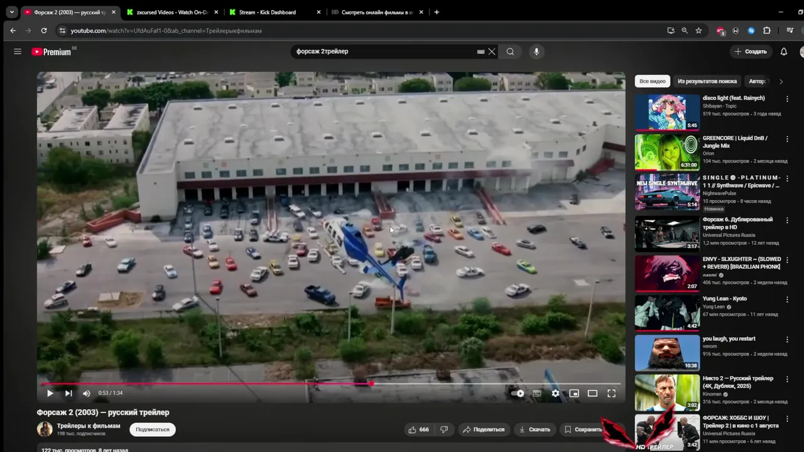Open the browser tab search dropdown
The image size is (804, 452).
11,12
